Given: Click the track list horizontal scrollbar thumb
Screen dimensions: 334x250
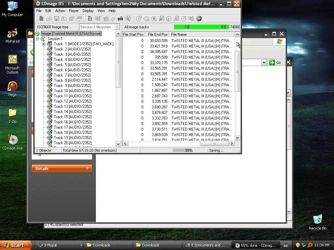Looking at the screenshot, I should point(214,144).
